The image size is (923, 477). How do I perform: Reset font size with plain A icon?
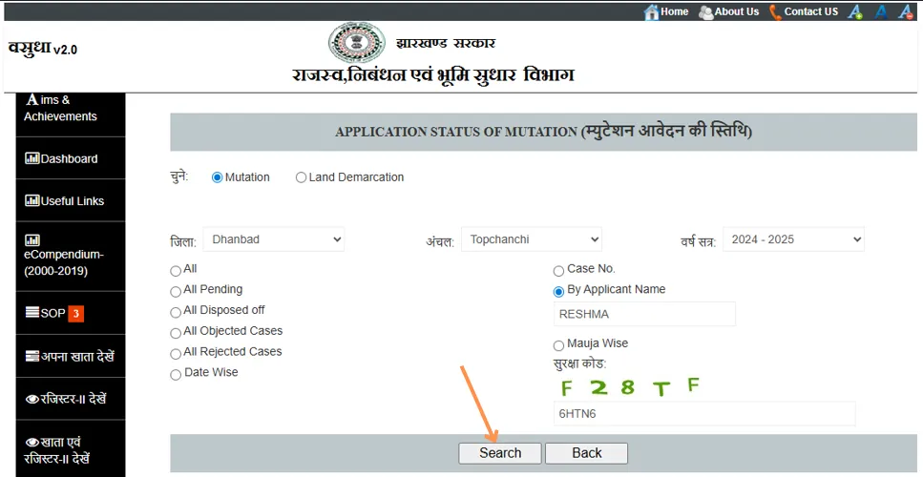point(881,11)
